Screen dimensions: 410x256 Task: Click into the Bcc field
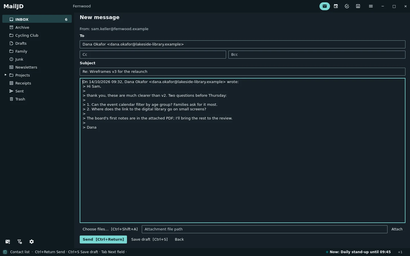[317, 55]
